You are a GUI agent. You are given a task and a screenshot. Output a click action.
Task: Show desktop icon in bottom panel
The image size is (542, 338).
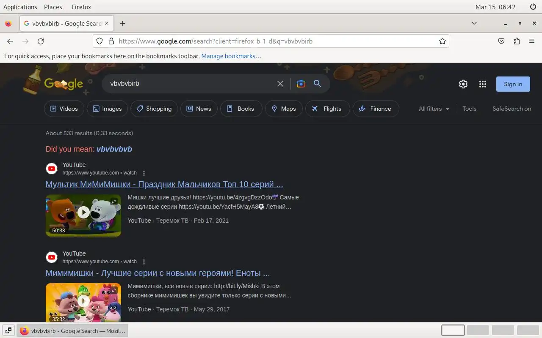pos(8,330)
